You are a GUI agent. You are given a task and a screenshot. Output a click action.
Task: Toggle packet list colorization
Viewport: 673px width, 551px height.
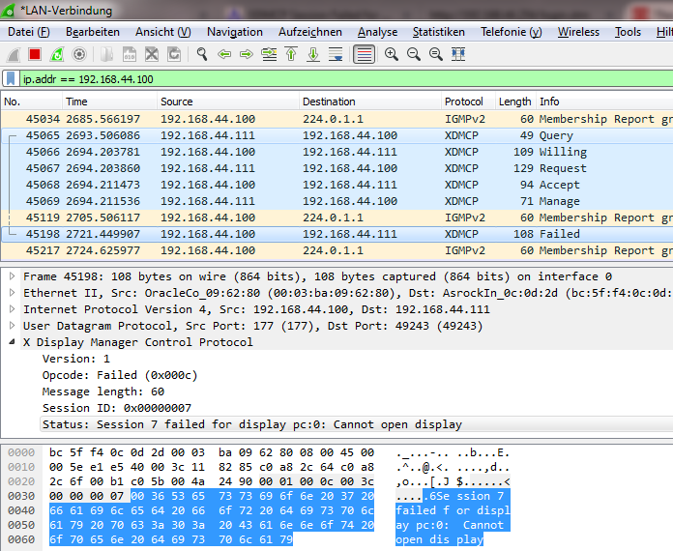coord(364,54)
